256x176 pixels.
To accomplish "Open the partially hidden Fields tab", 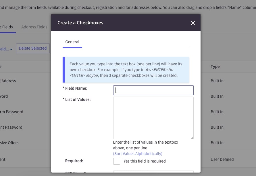I will (x=6, y=27).
